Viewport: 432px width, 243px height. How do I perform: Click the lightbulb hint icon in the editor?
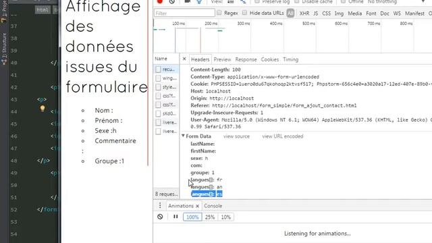point(43,109)
